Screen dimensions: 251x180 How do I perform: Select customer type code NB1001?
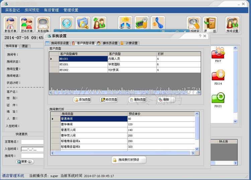pos(83,59)
